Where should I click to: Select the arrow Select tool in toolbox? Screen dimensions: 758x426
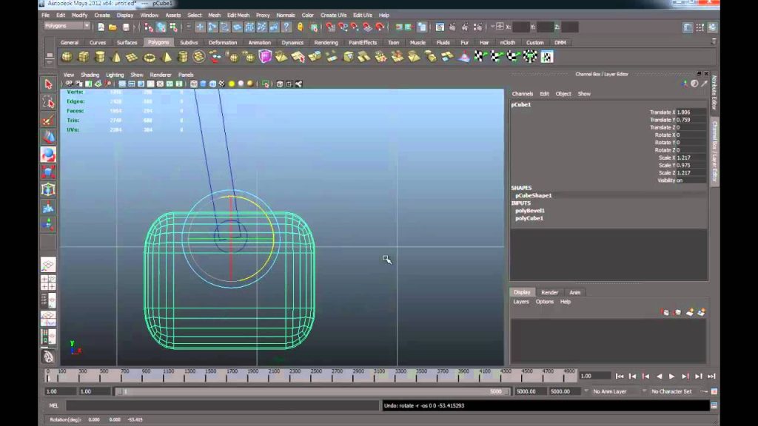pyautogui.click(x=48, y=84)
